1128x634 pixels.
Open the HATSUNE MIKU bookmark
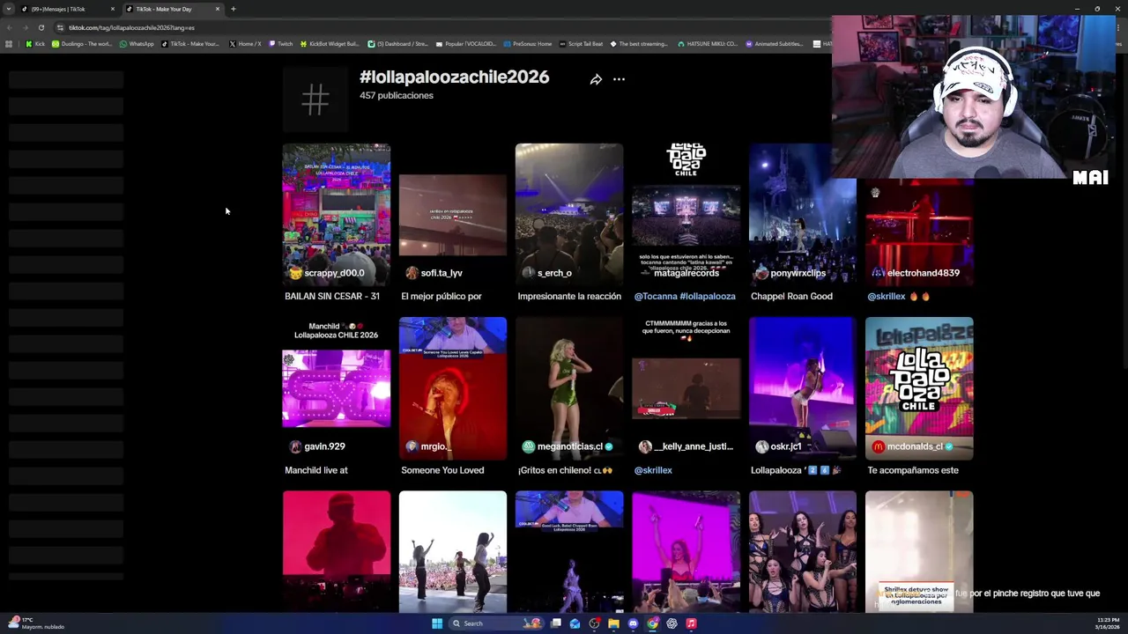click(709, 43)
